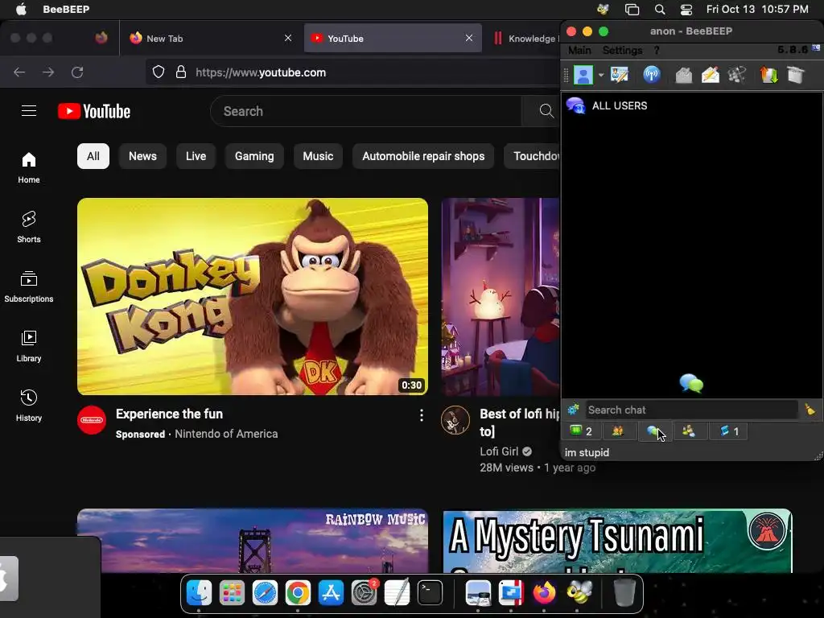Open the file transfer arrows icon
824x618 pixels.
pyautogui.click(x=768, y=75)
